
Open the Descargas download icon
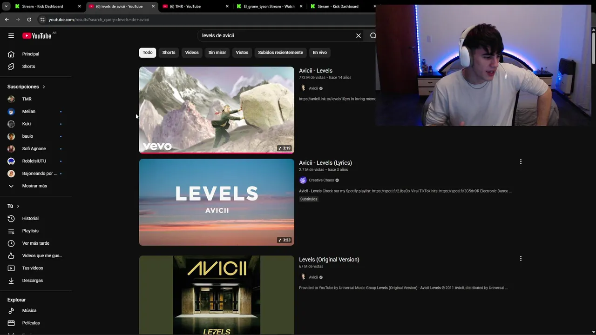11,281
